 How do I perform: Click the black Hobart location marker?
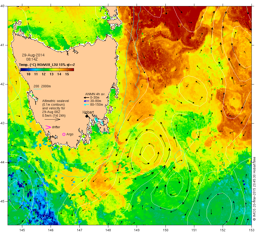tap(87, 116)
